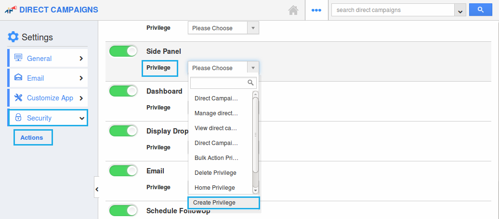This screenshot has height=219, width=499.
Task: Click the privilege list scrollbar thumb
Action: coord(255,134)
